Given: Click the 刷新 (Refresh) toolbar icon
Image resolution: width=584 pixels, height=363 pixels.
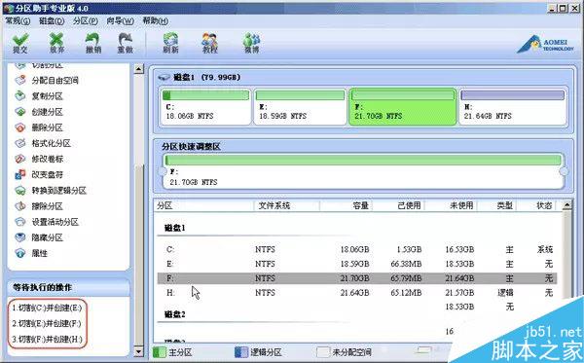Looking at the screenshot, I should click(x=170, y=43).
